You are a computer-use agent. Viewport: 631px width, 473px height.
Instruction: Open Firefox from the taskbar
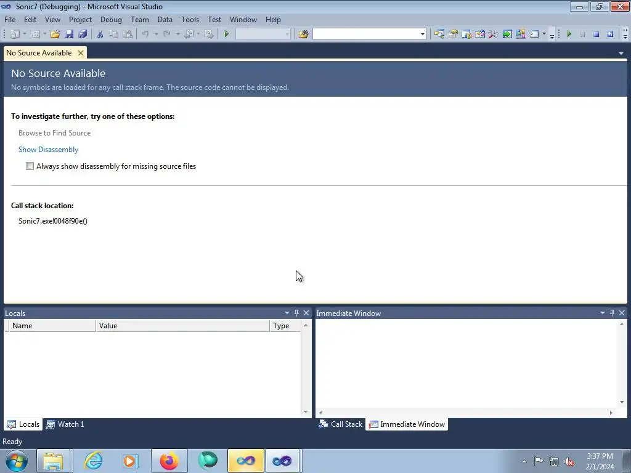pyautogui.click(x=169, y=461)
